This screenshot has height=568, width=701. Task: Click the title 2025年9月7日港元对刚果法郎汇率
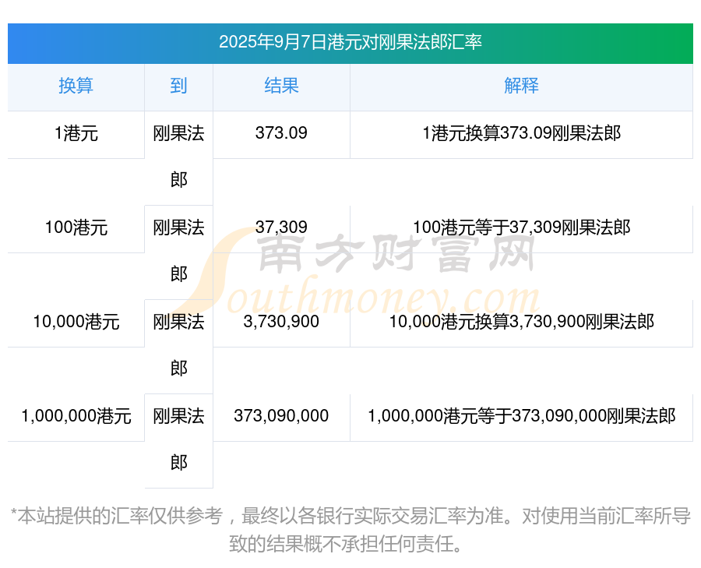point(350,43)
